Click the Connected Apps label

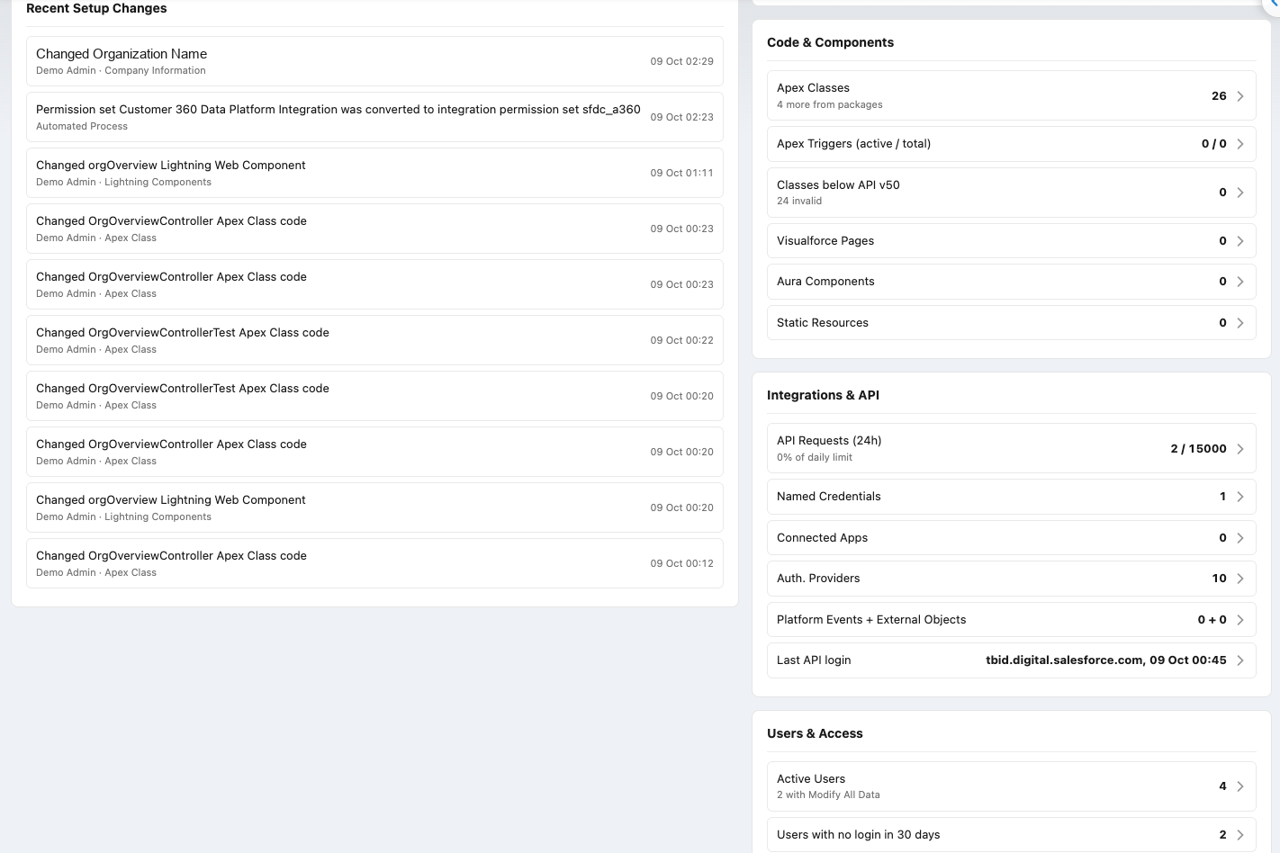click(x=822, y=538)
